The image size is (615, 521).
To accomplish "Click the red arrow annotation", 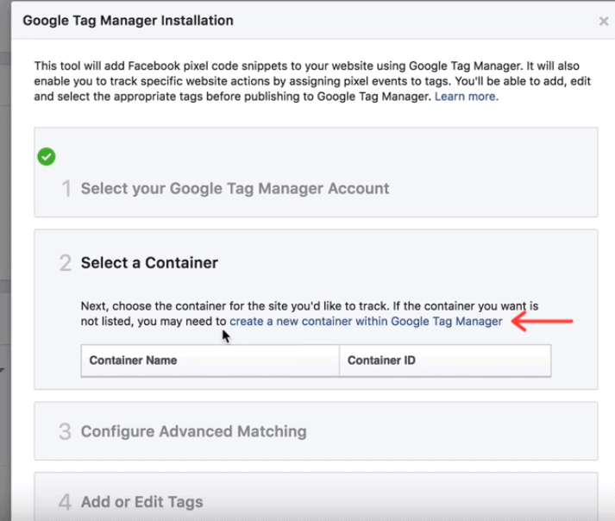I will pyautogui.click(x=543, y=321).
